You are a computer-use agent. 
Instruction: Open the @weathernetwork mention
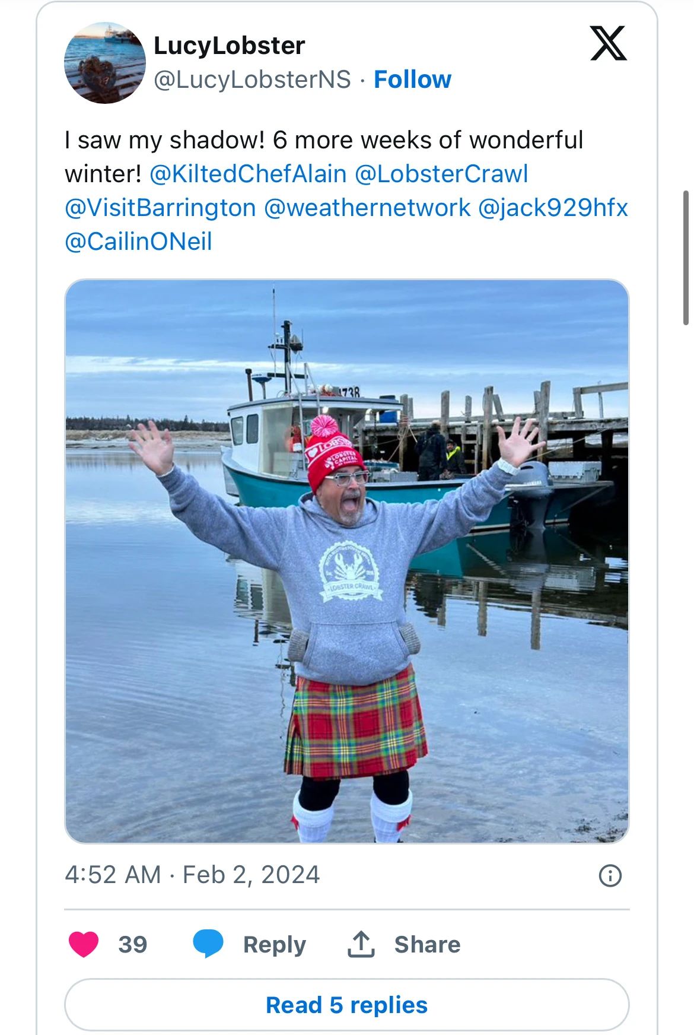pyautogui.click(x=367, y=208)
